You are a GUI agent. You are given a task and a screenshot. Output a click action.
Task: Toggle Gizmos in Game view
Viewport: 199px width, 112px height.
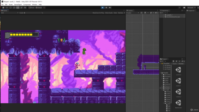(x=120, y=13)
